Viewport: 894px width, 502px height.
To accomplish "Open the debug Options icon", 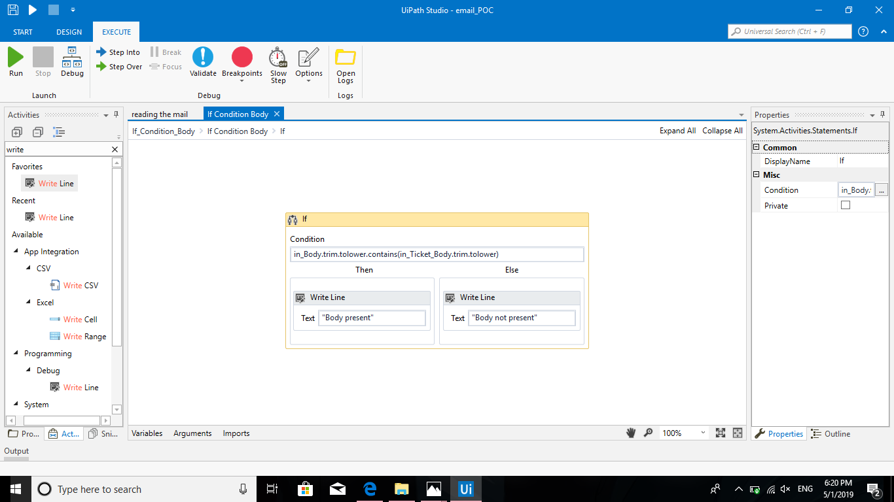I will point(308,57).
